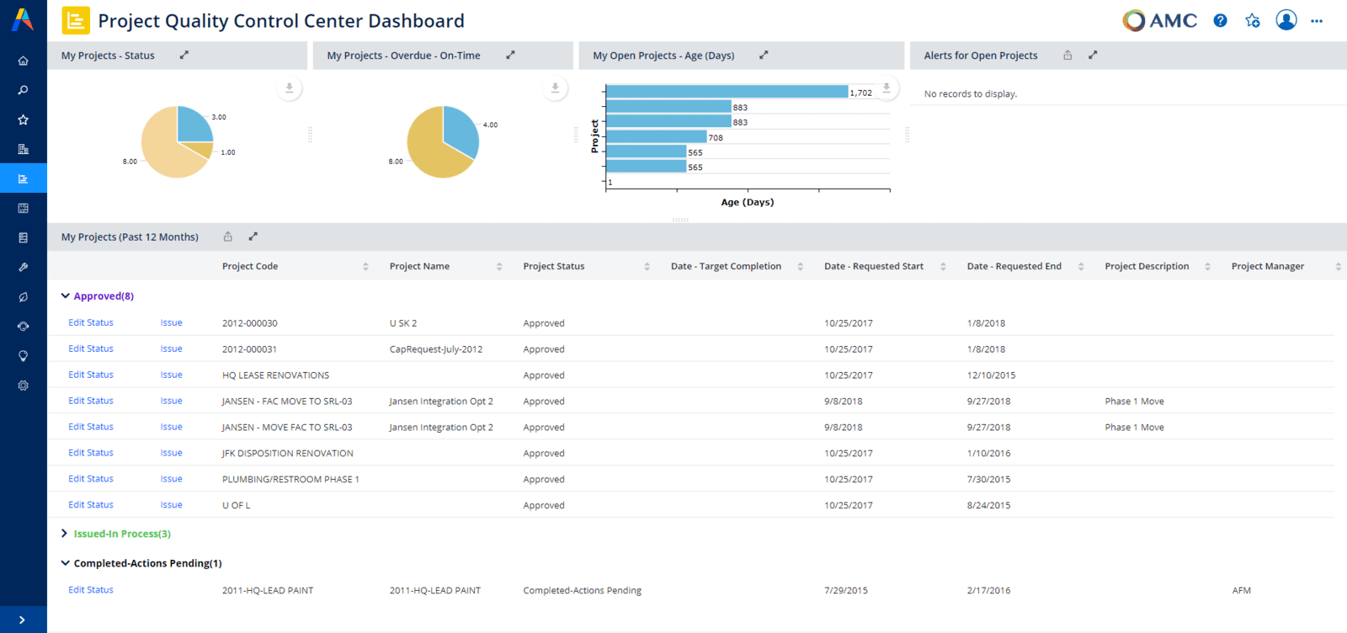1347x633 pixels.
Task: Expand the left navigation sidebar arrow
Action: pos(23,620)
